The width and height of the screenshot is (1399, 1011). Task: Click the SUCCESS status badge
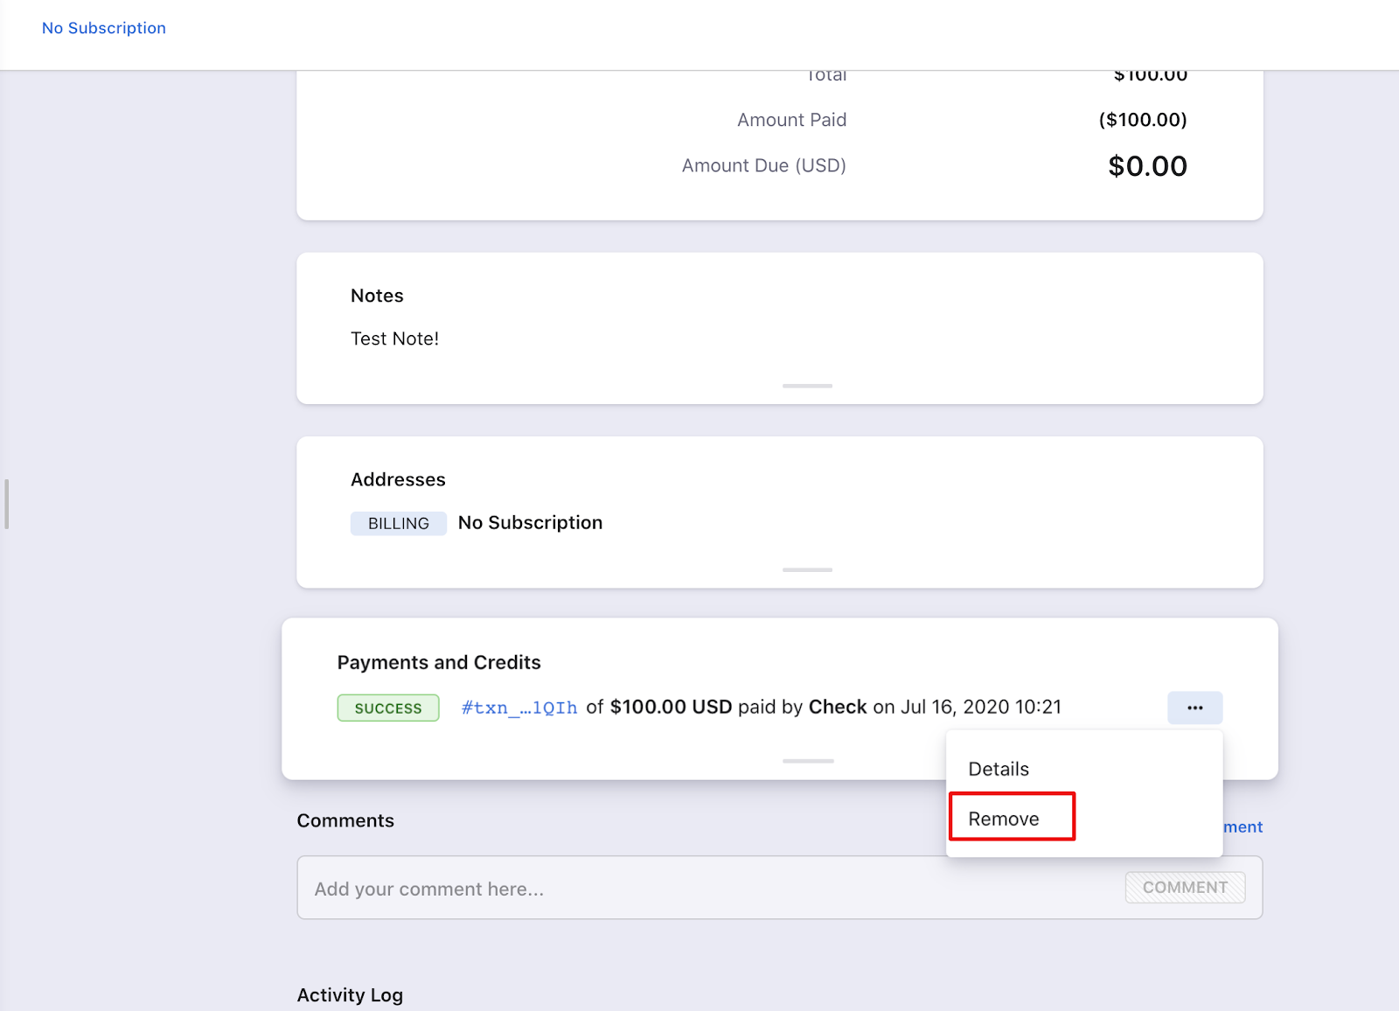388,708
